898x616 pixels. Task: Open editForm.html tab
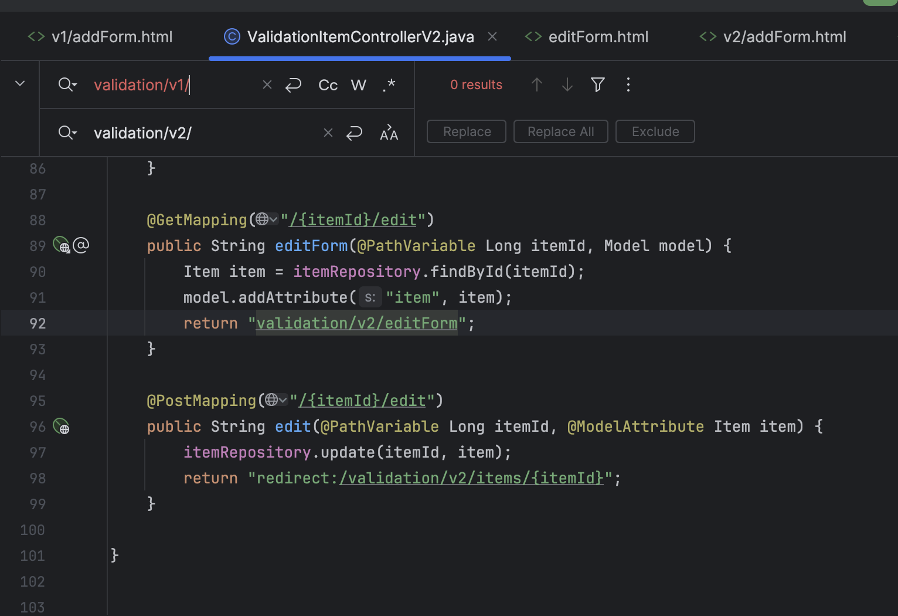(587, 37)
